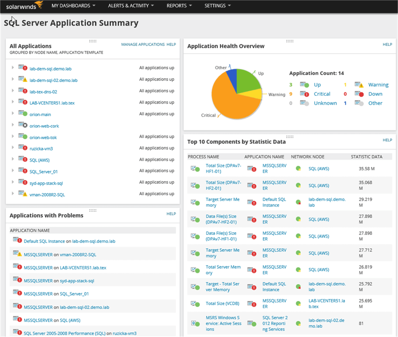Open Total Size (VCDB) component
Viewport: 398px width, 337px height.
[x=222, y=303]
